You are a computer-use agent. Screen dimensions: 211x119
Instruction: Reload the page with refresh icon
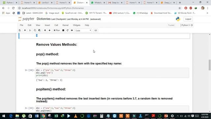pyautogui.click(x=13, y=8)
